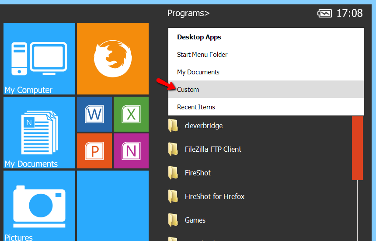Choose Start Menu Folder option
This screenshot has height=241, width=376.
point(202,55)
